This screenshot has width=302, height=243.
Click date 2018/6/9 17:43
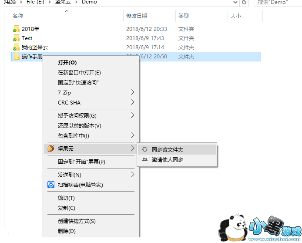(145, 38)
